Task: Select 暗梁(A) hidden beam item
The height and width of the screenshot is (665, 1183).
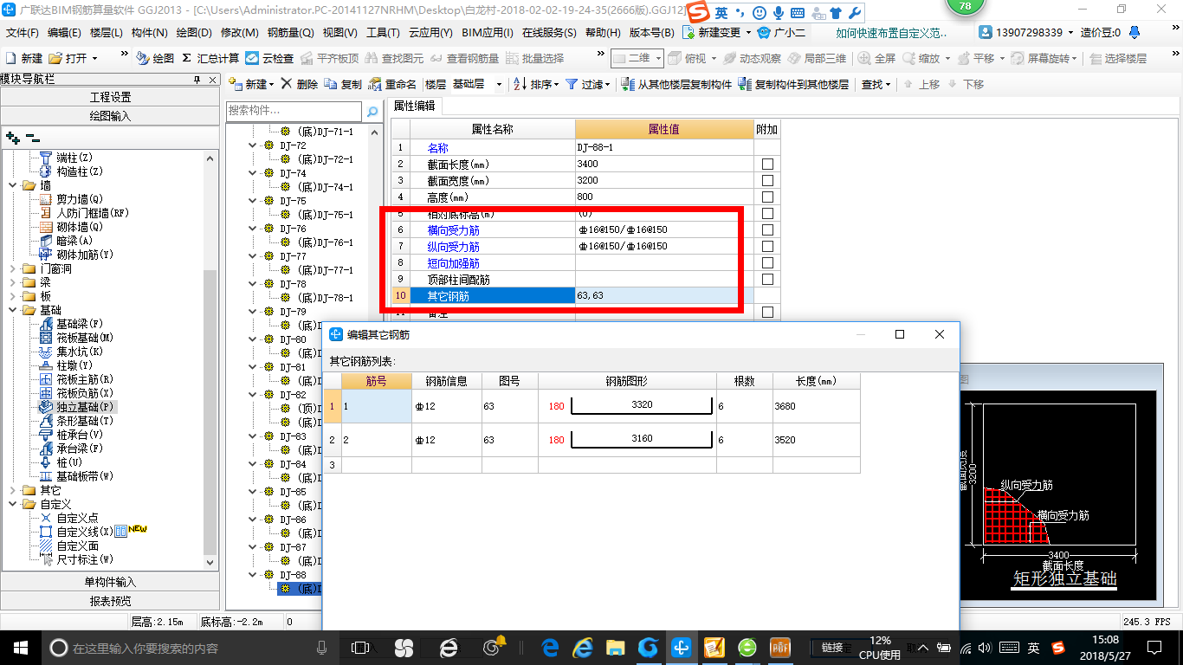Action: coord(74,241)
